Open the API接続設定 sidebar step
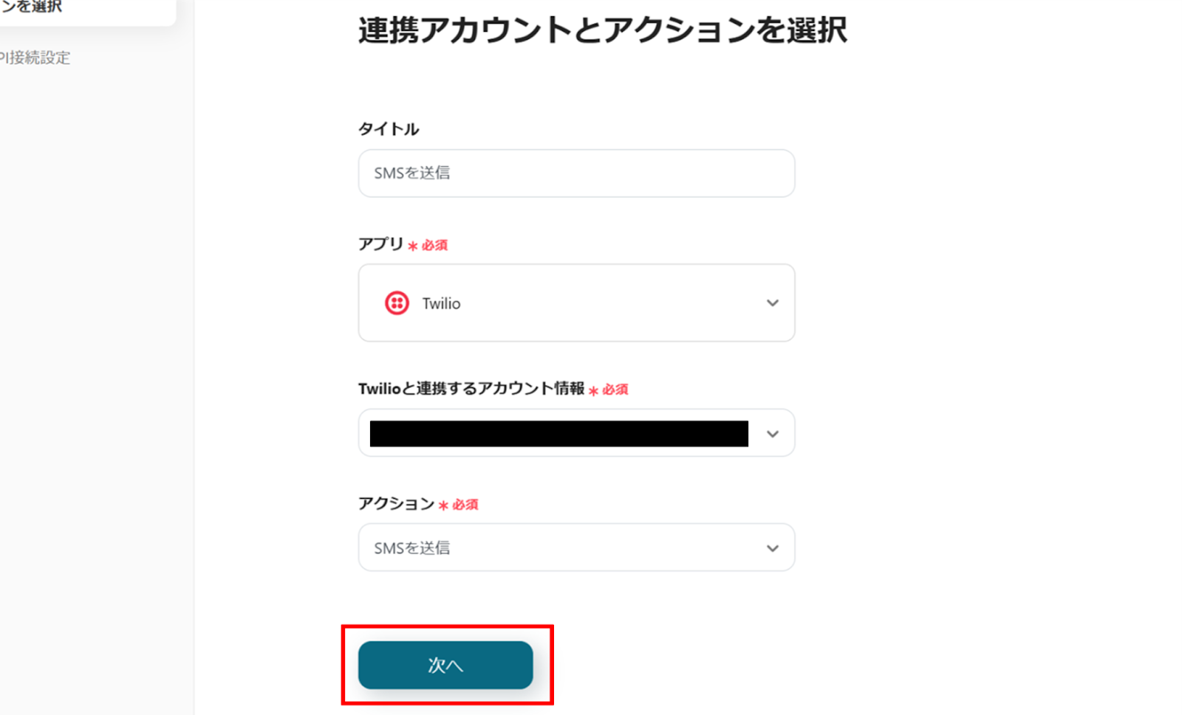This screenshot has height=715, width=1182. tap(35, 58)
